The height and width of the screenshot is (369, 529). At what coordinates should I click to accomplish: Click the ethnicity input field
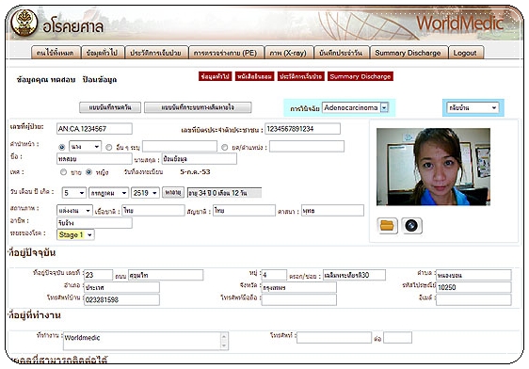153,211
